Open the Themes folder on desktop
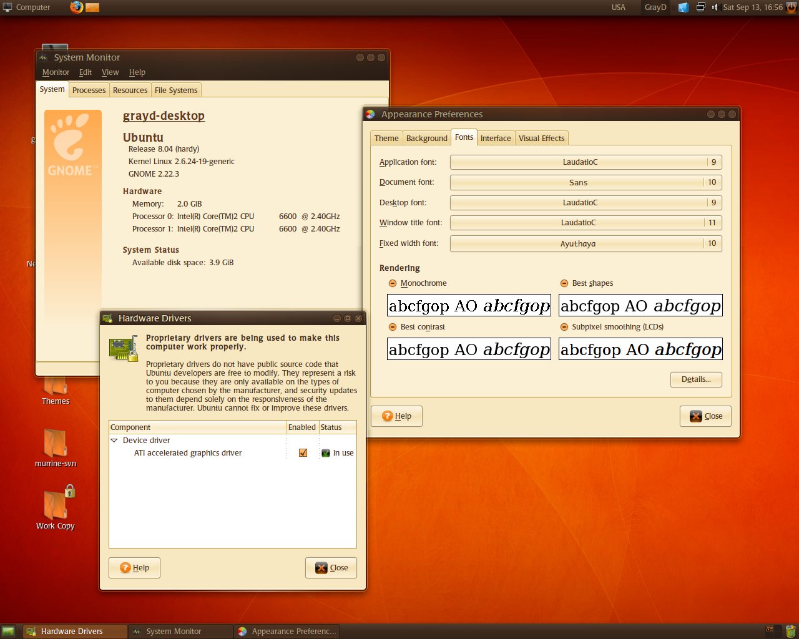799x639 pixels. click(x=56, y=391)
